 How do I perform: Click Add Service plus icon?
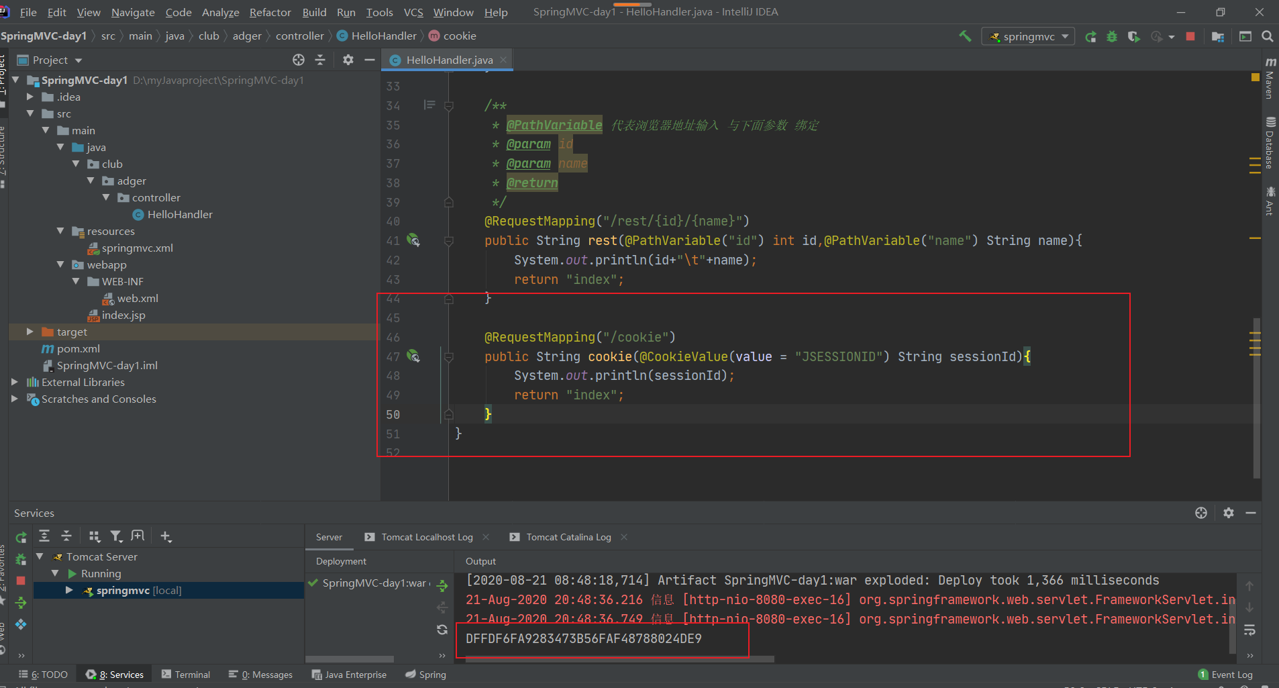(x=166, y=536)
